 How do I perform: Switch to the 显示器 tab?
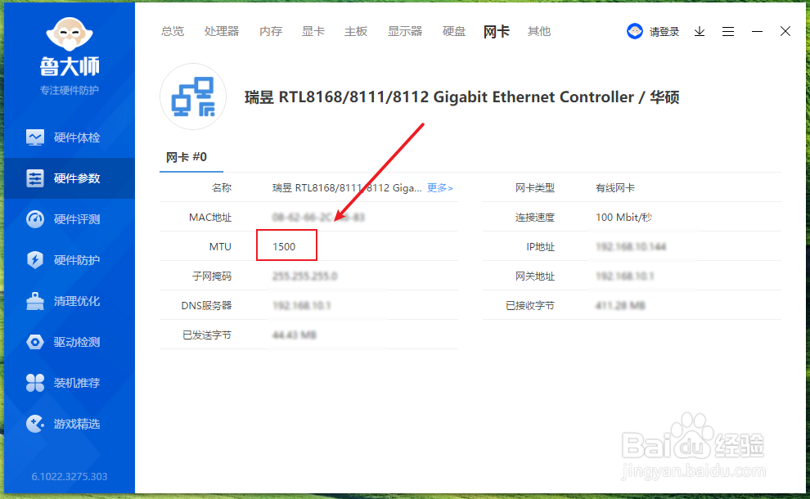point(405,32)
